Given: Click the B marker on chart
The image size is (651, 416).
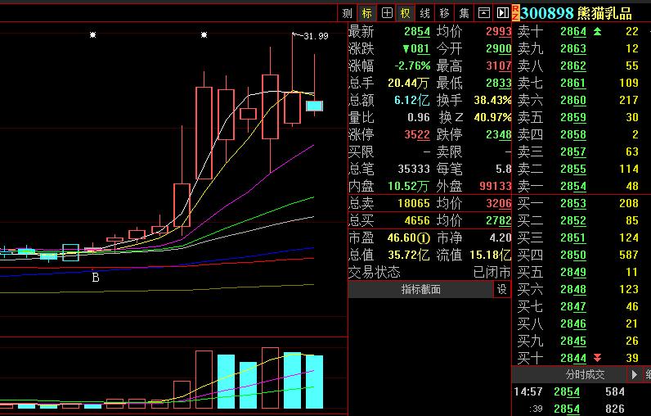Looking at the screenshot, I should [96, 278].
